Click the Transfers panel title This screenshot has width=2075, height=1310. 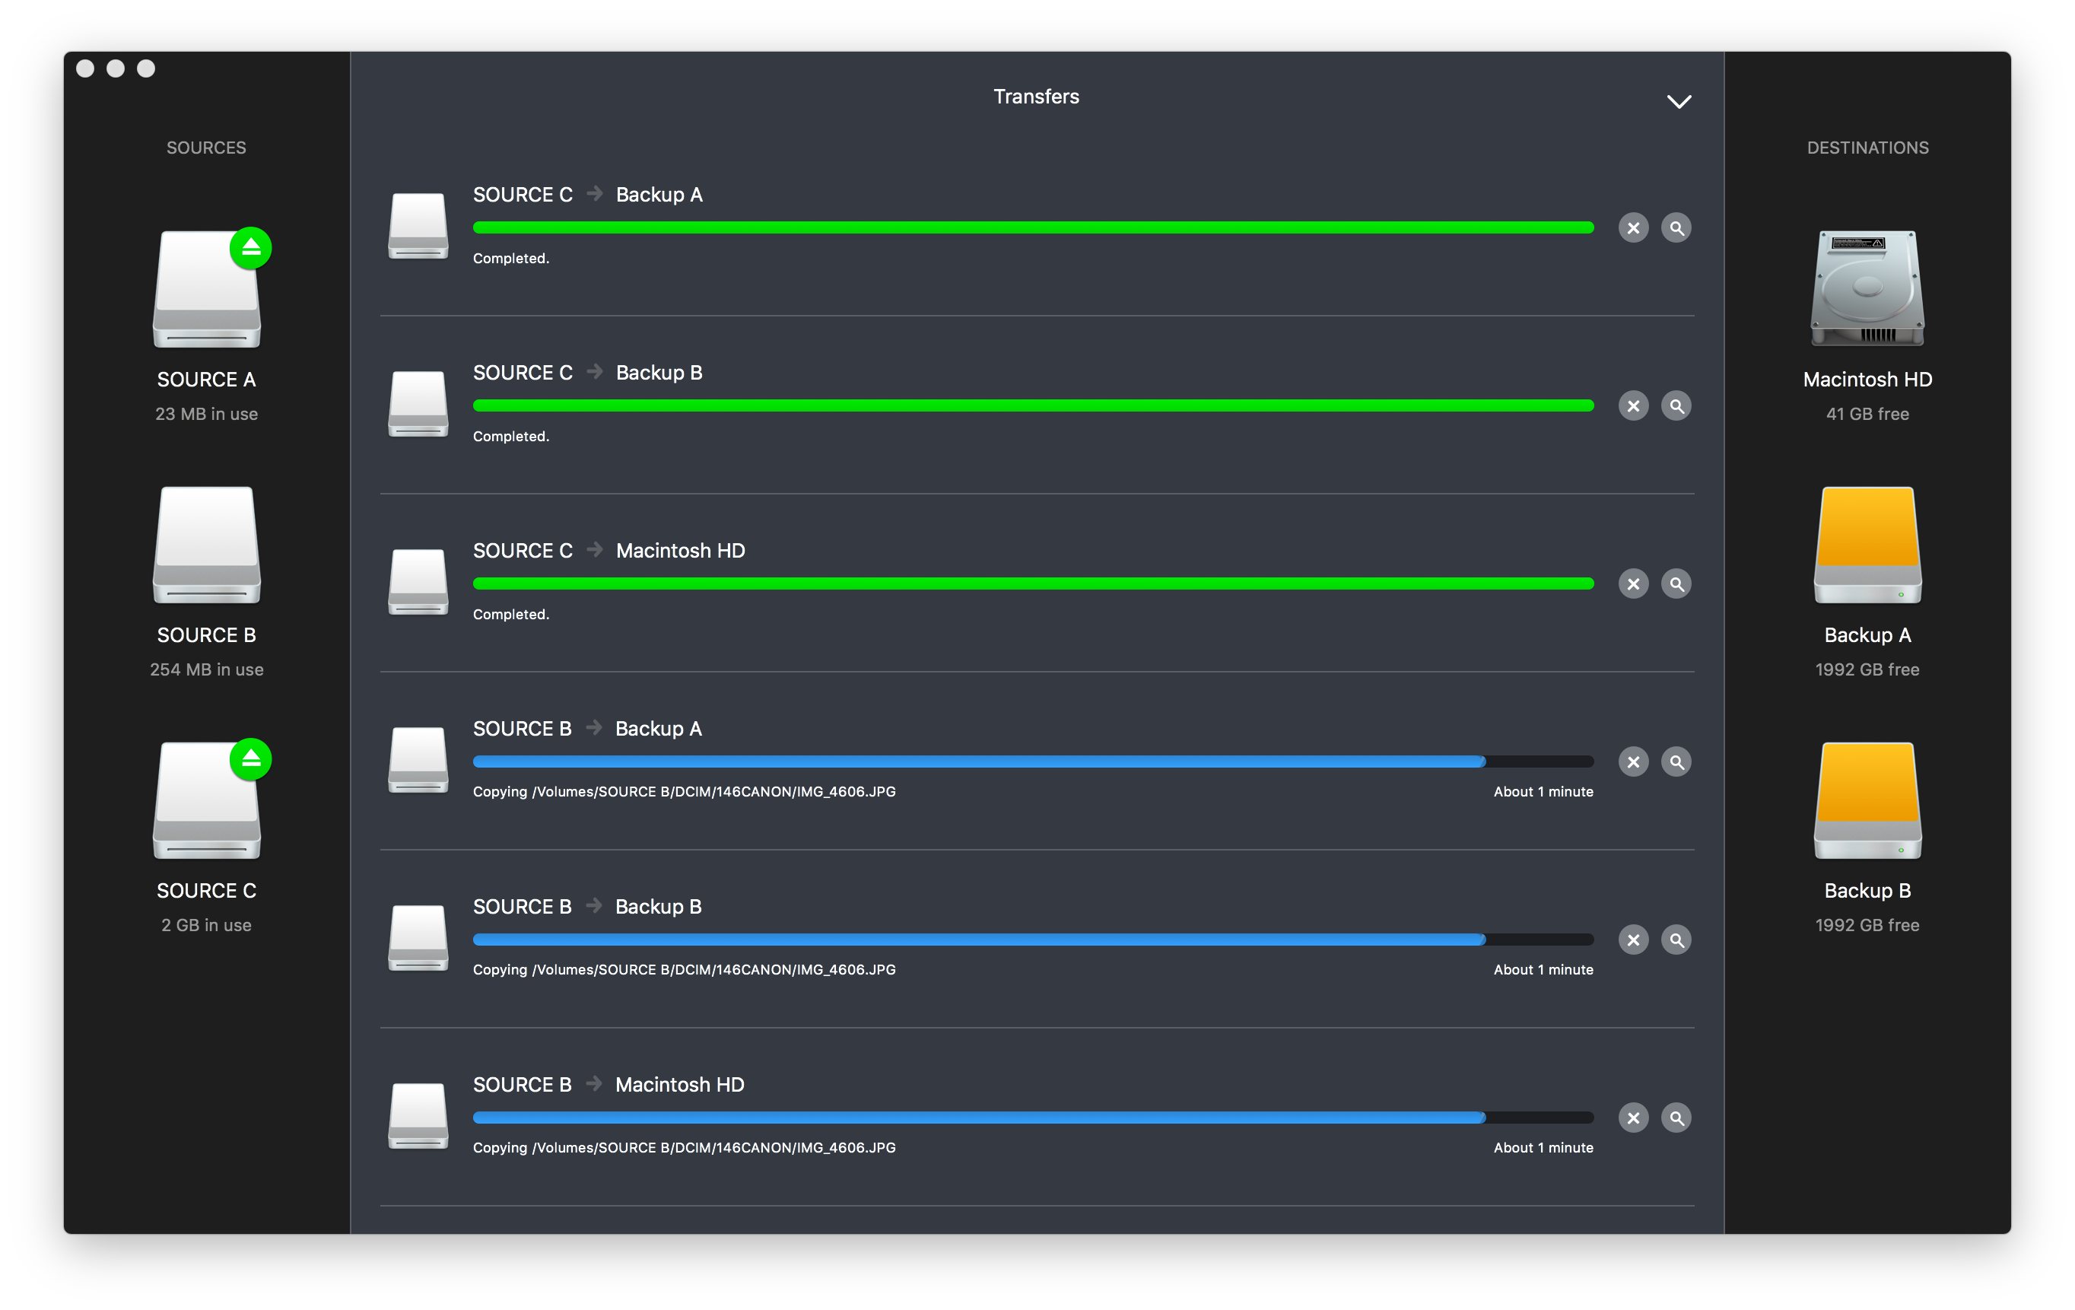(1036, 97)
